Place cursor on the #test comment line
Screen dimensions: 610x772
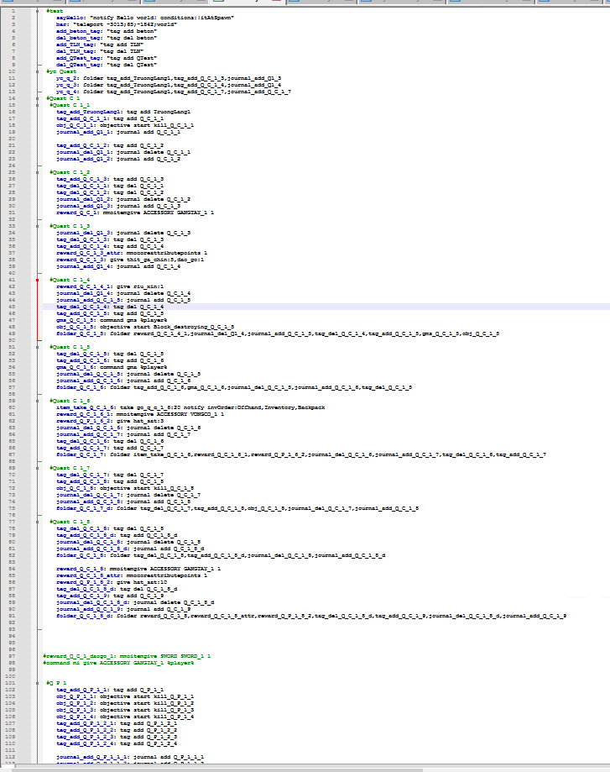[55, 11]
